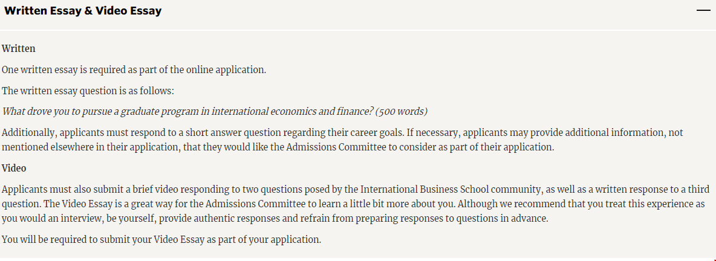Click the "Written Essay & Video Essay" header title
The height and width of the screenshot is (261, 716).
83,11
